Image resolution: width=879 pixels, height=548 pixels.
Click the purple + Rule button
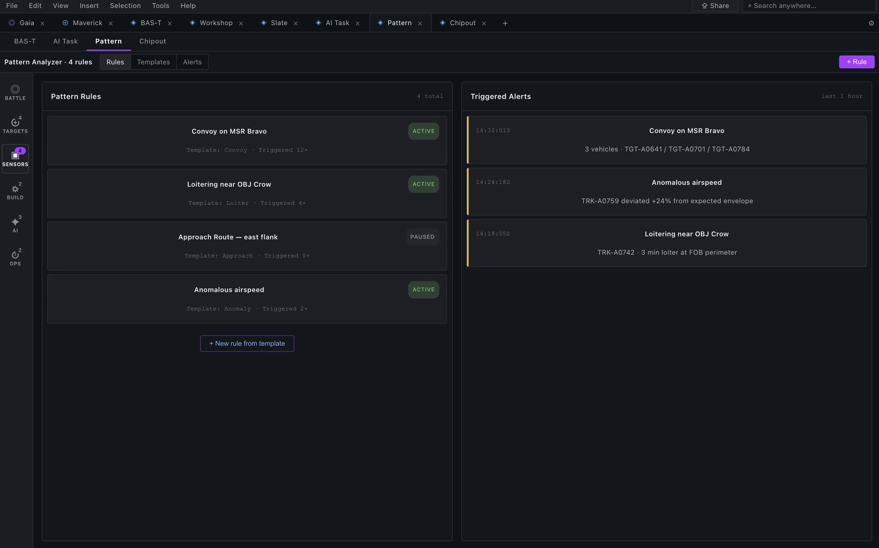857,62
